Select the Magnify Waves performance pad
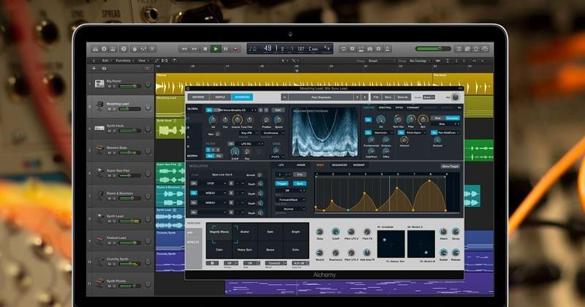The width and height of the screenshot is (585, 307). [219, 232]
